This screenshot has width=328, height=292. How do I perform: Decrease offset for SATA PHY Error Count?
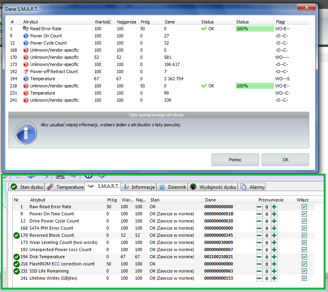259,228
